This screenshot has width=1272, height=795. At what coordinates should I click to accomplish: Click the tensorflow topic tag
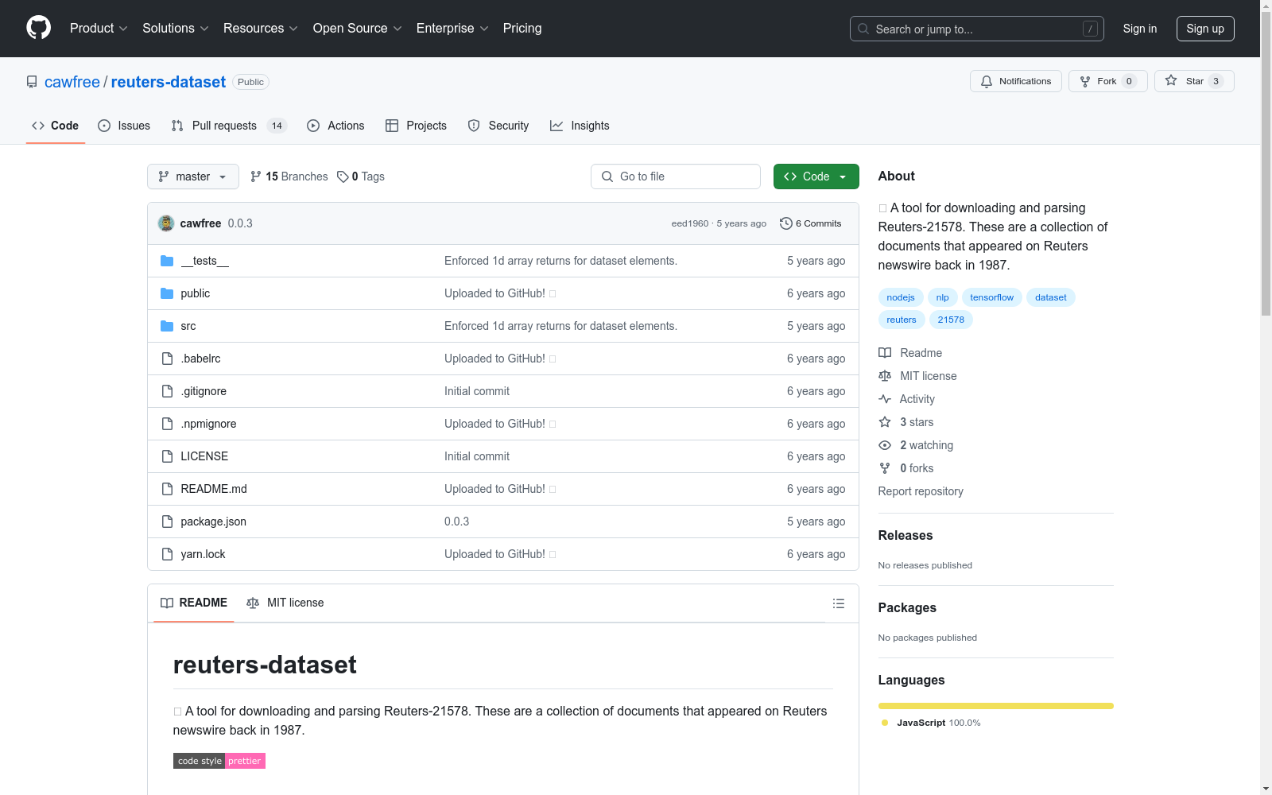tap(991, 297)
